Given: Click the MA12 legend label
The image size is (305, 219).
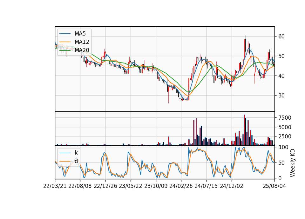Looking at the screenshot, I should (82, 42).
